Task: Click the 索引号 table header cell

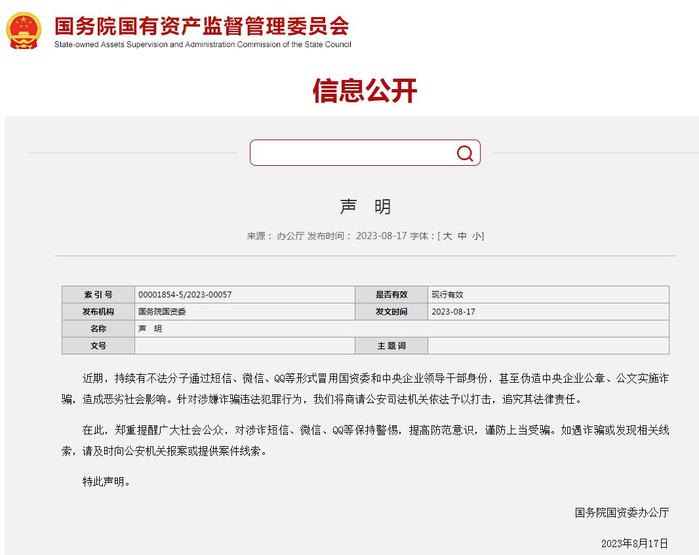Action: click(98, 295)
